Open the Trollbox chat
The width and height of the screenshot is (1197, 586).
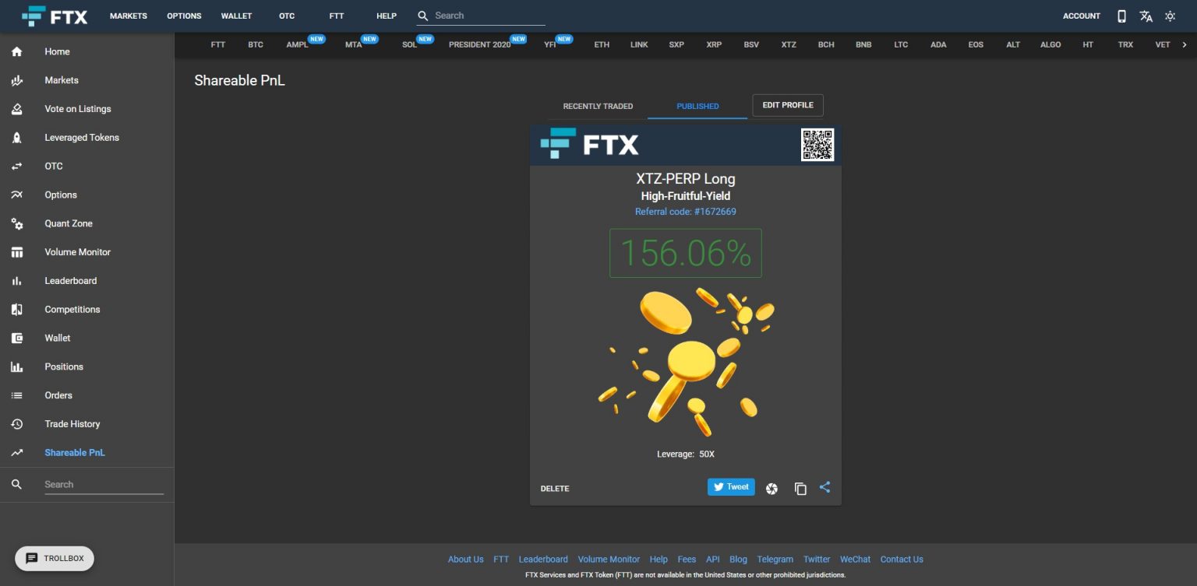pos(55,558)
